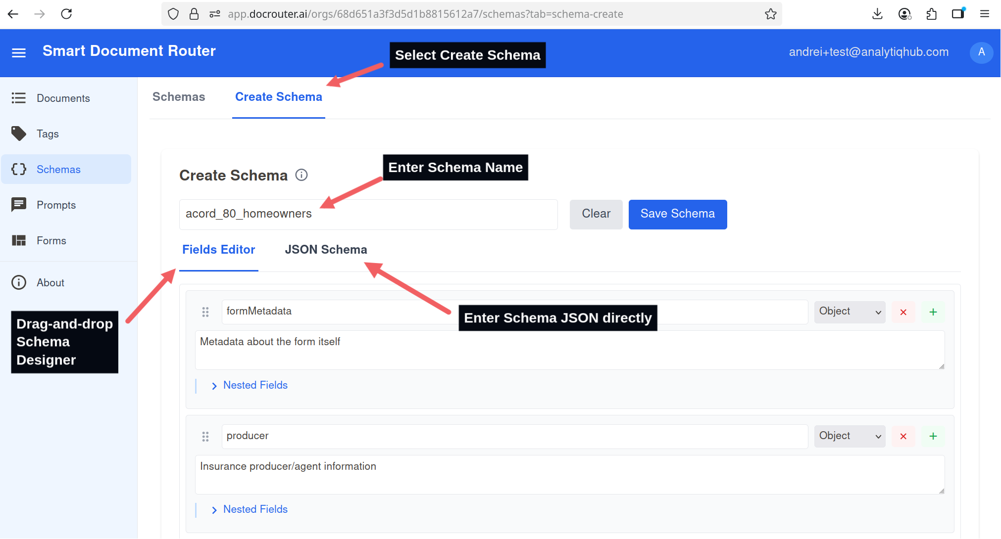Image resolution: width=1001 pixels, height=539 pixels.
Task: Click the Tags label icon
Action: 19,134
